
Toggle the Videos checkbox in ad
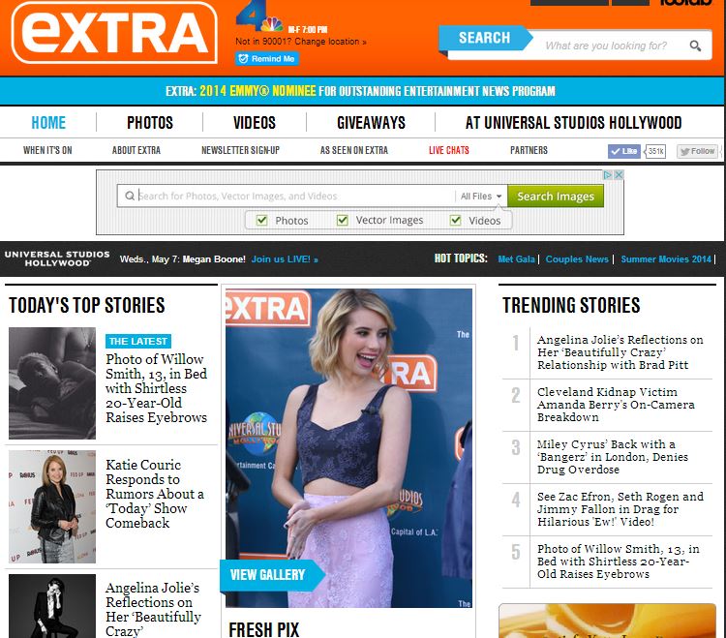456,221
